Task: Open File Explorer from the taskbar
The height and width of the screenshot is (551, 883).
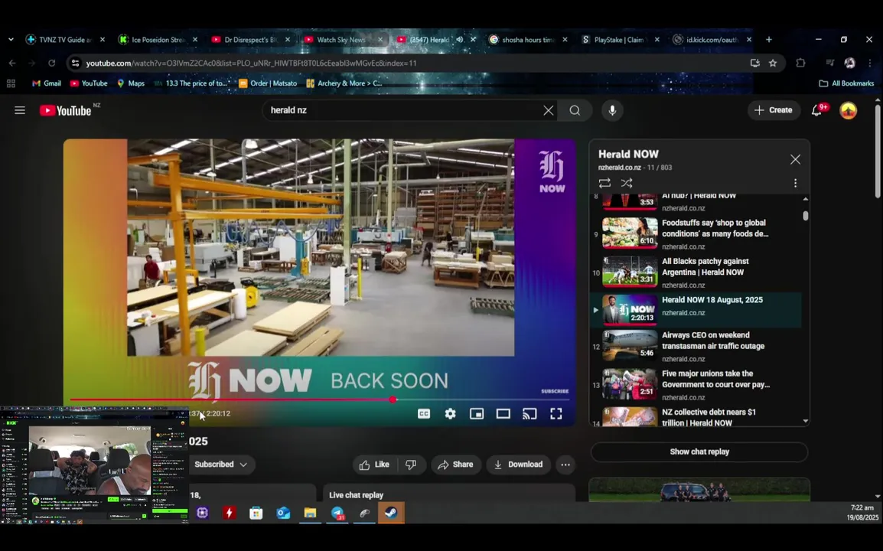Action: pyautogui.click(x=311, y=513)
